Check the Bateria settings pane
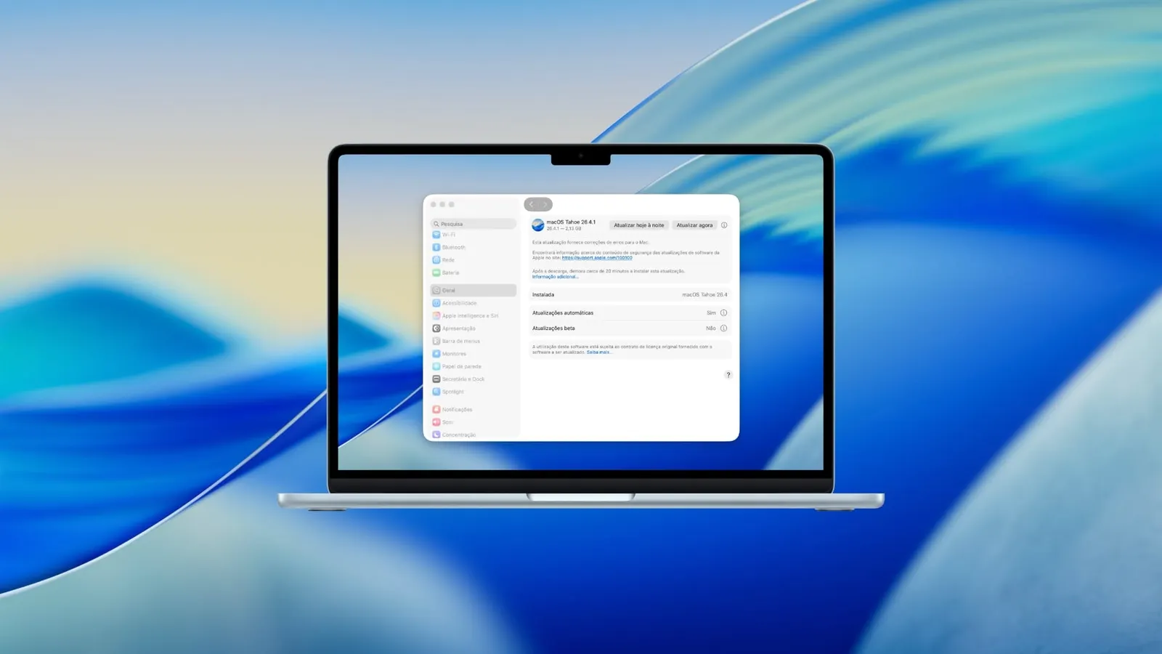Image resolution: width=1162 pixels, height=654 pixels. [x=450, y=272]
